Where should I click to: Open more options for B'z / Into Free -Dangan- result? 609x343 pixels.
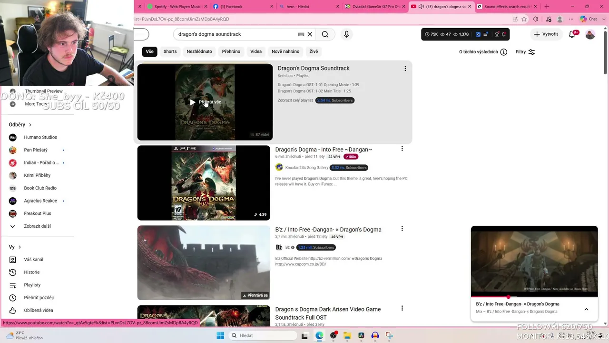click(x=402, y=229)
